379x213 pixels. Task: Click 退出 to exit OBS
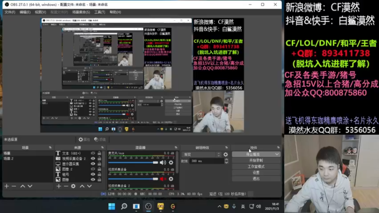click(x=256, y=179)
